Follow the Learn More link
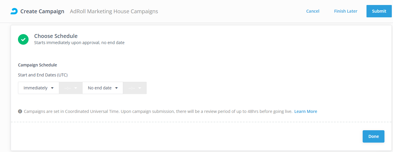Image resolution: width=393 pixels, height=152 pixels. 306,111
